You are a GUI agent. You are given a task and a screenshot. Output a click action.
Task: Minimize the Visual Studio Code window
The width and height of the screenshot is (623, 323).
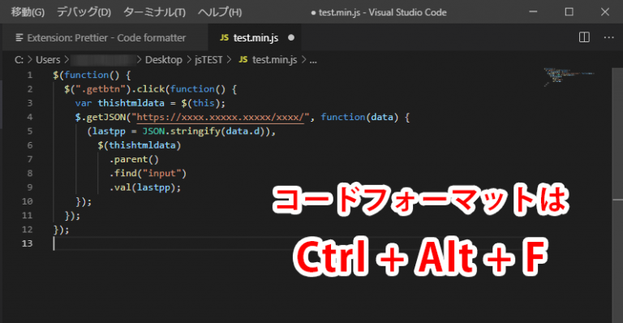[x=533, y=12]
